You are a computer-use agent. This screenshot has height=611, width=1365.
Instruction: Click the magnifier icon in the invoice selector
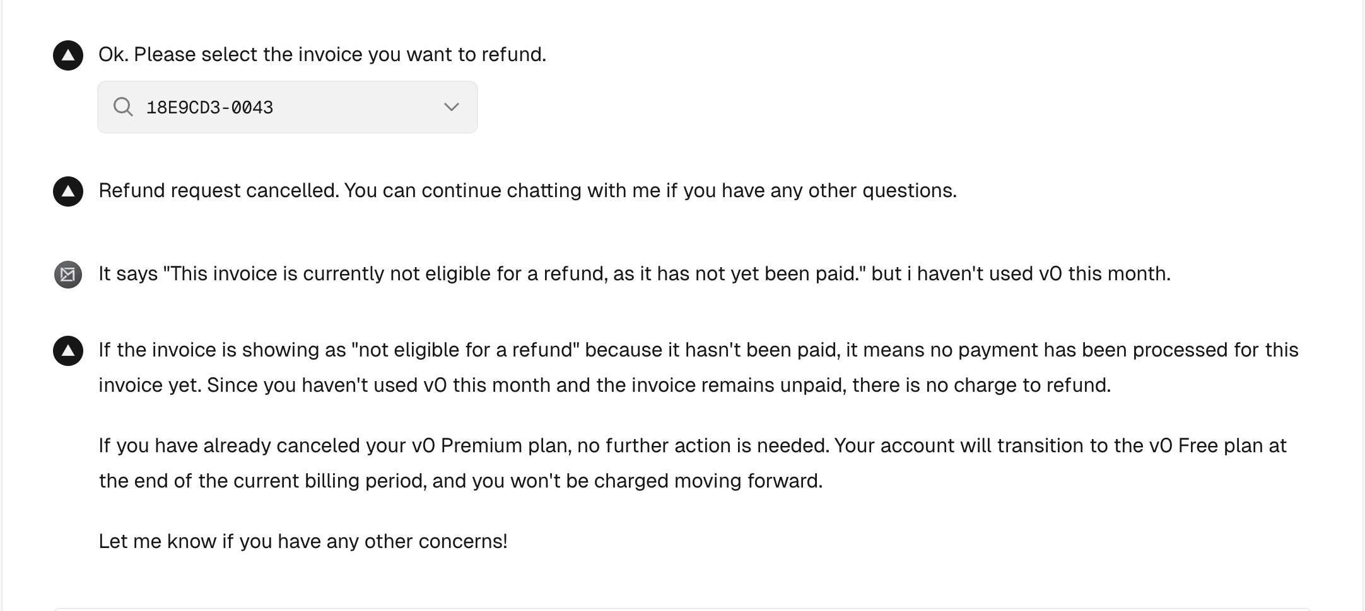(x=123, y=107)
